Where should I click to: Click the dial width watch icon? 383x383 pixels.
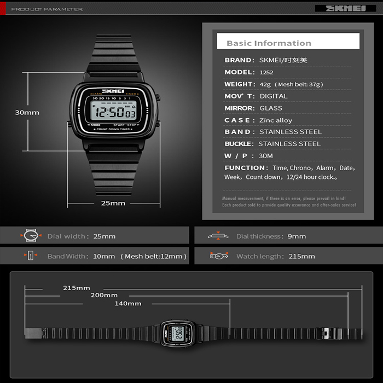[x=31, y=235]
